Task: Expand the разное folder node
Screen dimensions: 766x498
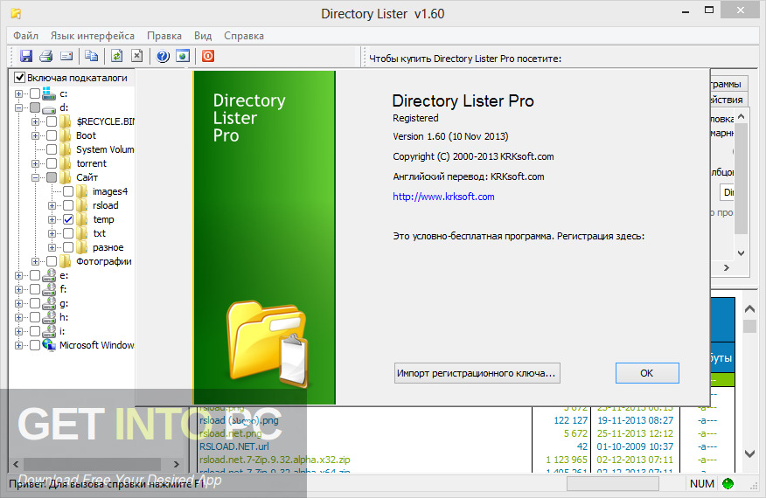Action: [52, 247]
